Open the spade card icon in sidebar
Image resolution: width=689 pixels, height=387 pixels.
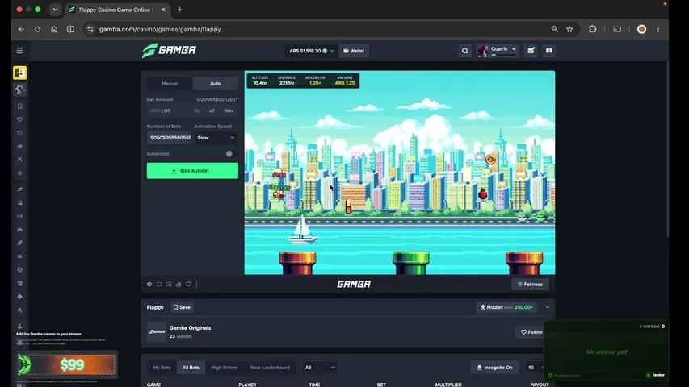coord(19,297)
